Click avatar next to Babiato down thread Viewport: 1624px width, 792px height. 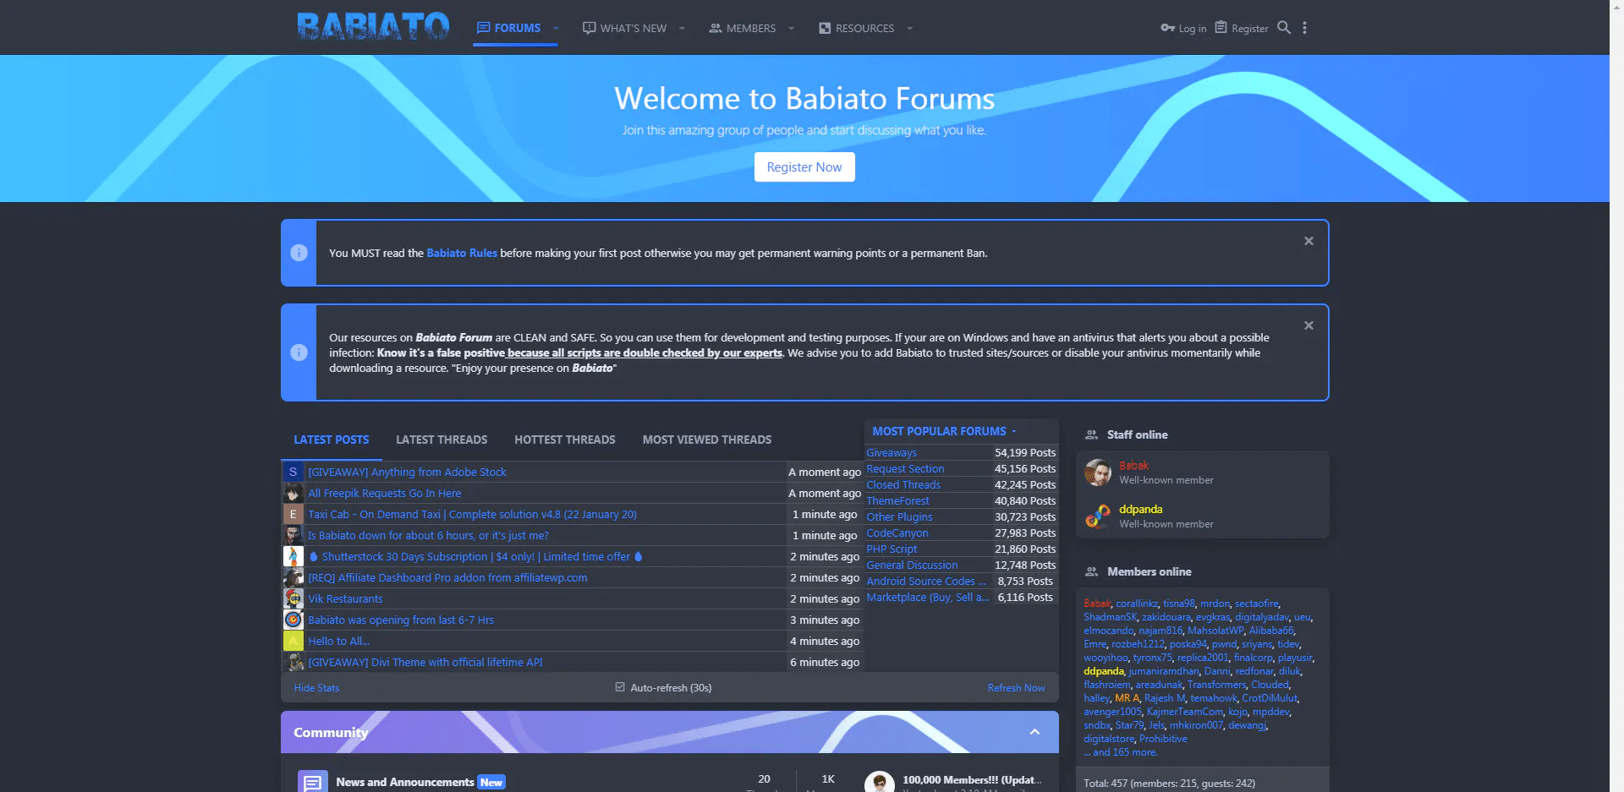pos(293,535)
